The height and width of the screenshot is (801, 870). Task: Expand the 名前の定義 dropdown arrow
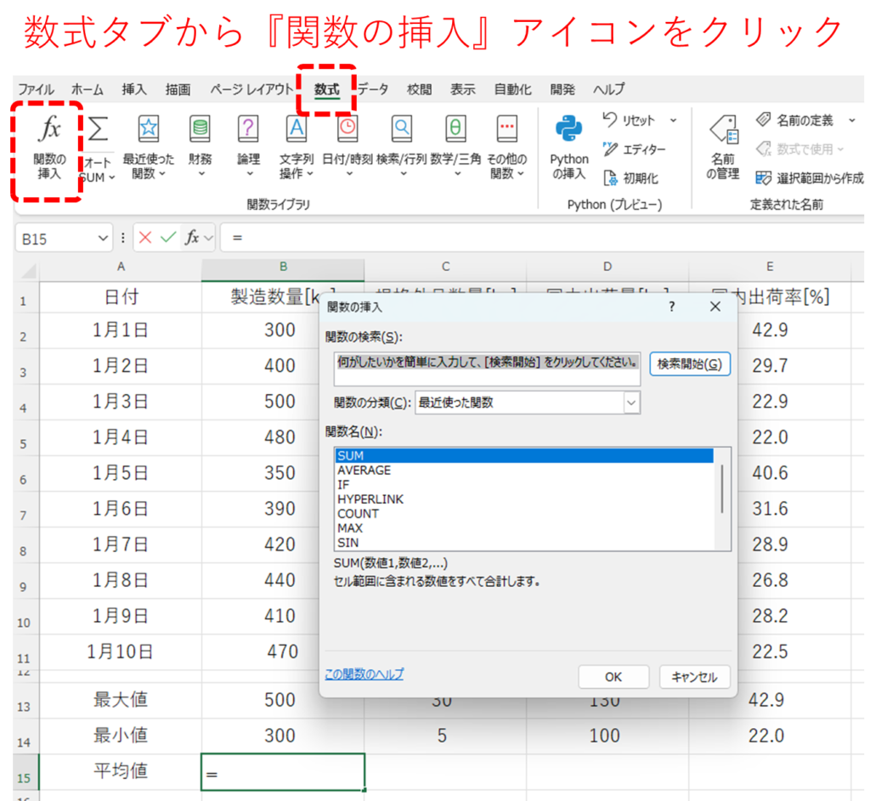coord(851,121)
